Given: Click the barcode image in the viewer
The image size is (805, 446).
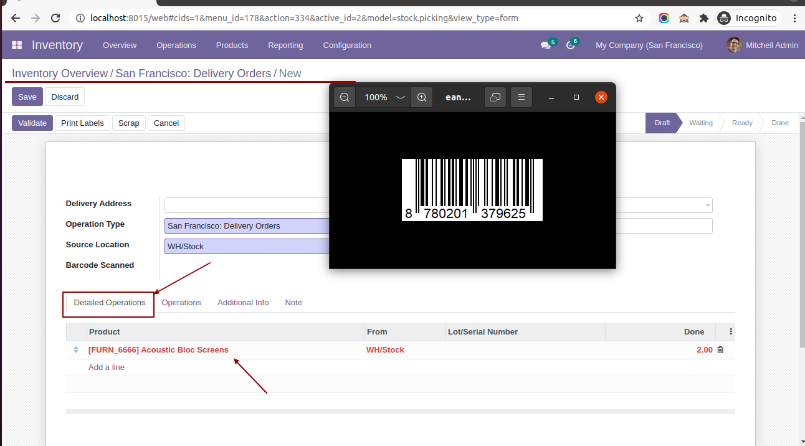Looking at the screenshot, I should click(x=472, y=189).
